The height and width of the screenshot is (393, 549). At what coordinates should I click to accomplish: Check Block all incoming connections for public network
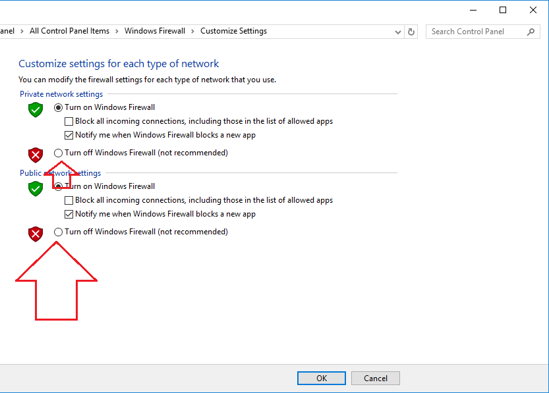pos(69,200)
